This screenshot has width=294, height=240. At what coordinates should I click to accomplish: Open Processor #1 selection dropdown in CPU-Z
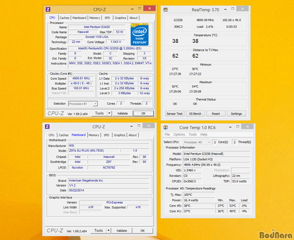(83, 104)
